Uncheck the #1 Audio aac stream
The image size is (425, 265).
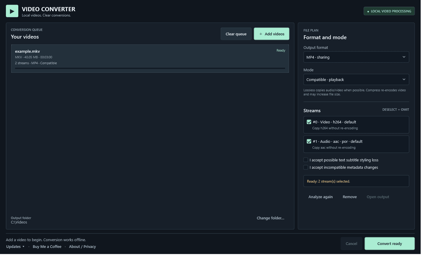pos(309,141)
